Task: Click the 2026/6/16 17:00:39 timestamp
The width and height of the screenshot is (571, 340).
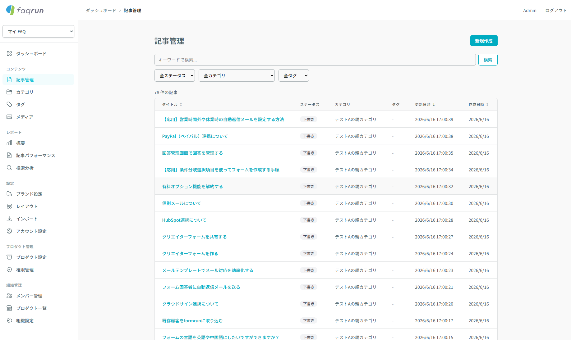Action: (434, 119)
